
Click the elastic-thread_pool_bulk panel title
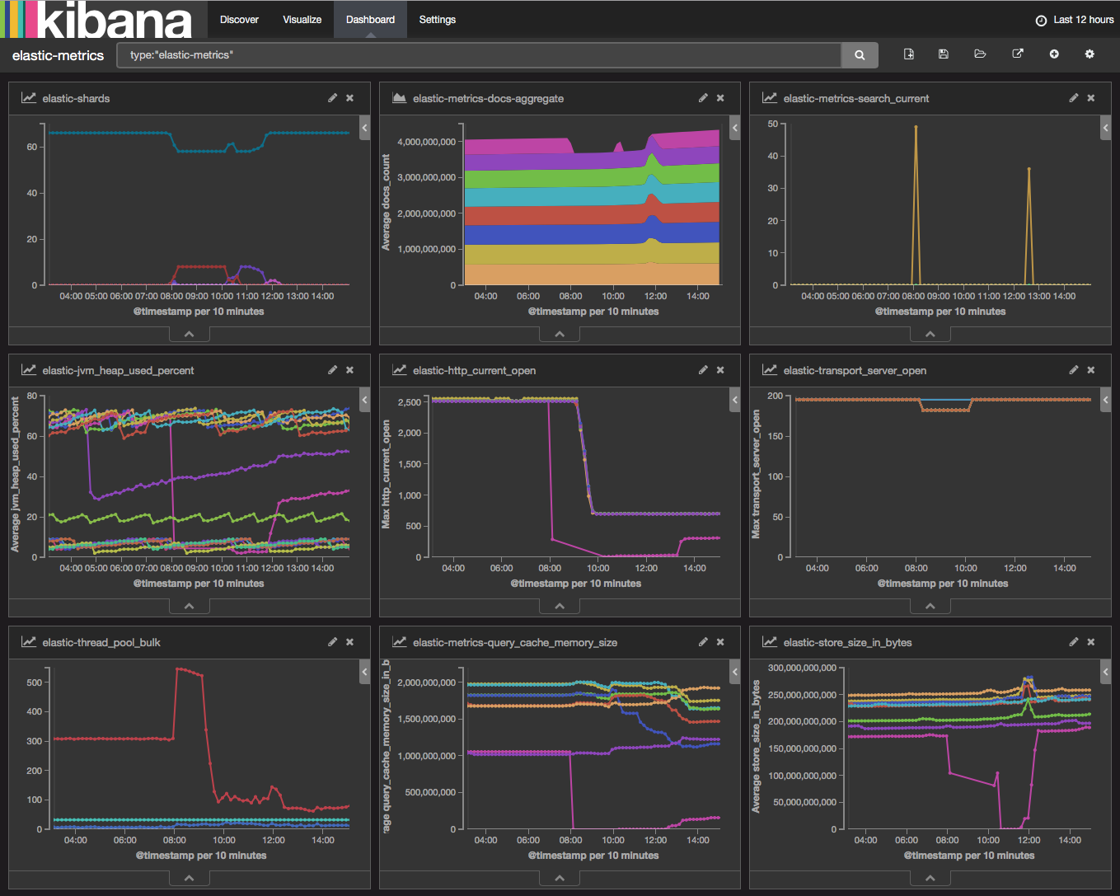coord(101,642)
